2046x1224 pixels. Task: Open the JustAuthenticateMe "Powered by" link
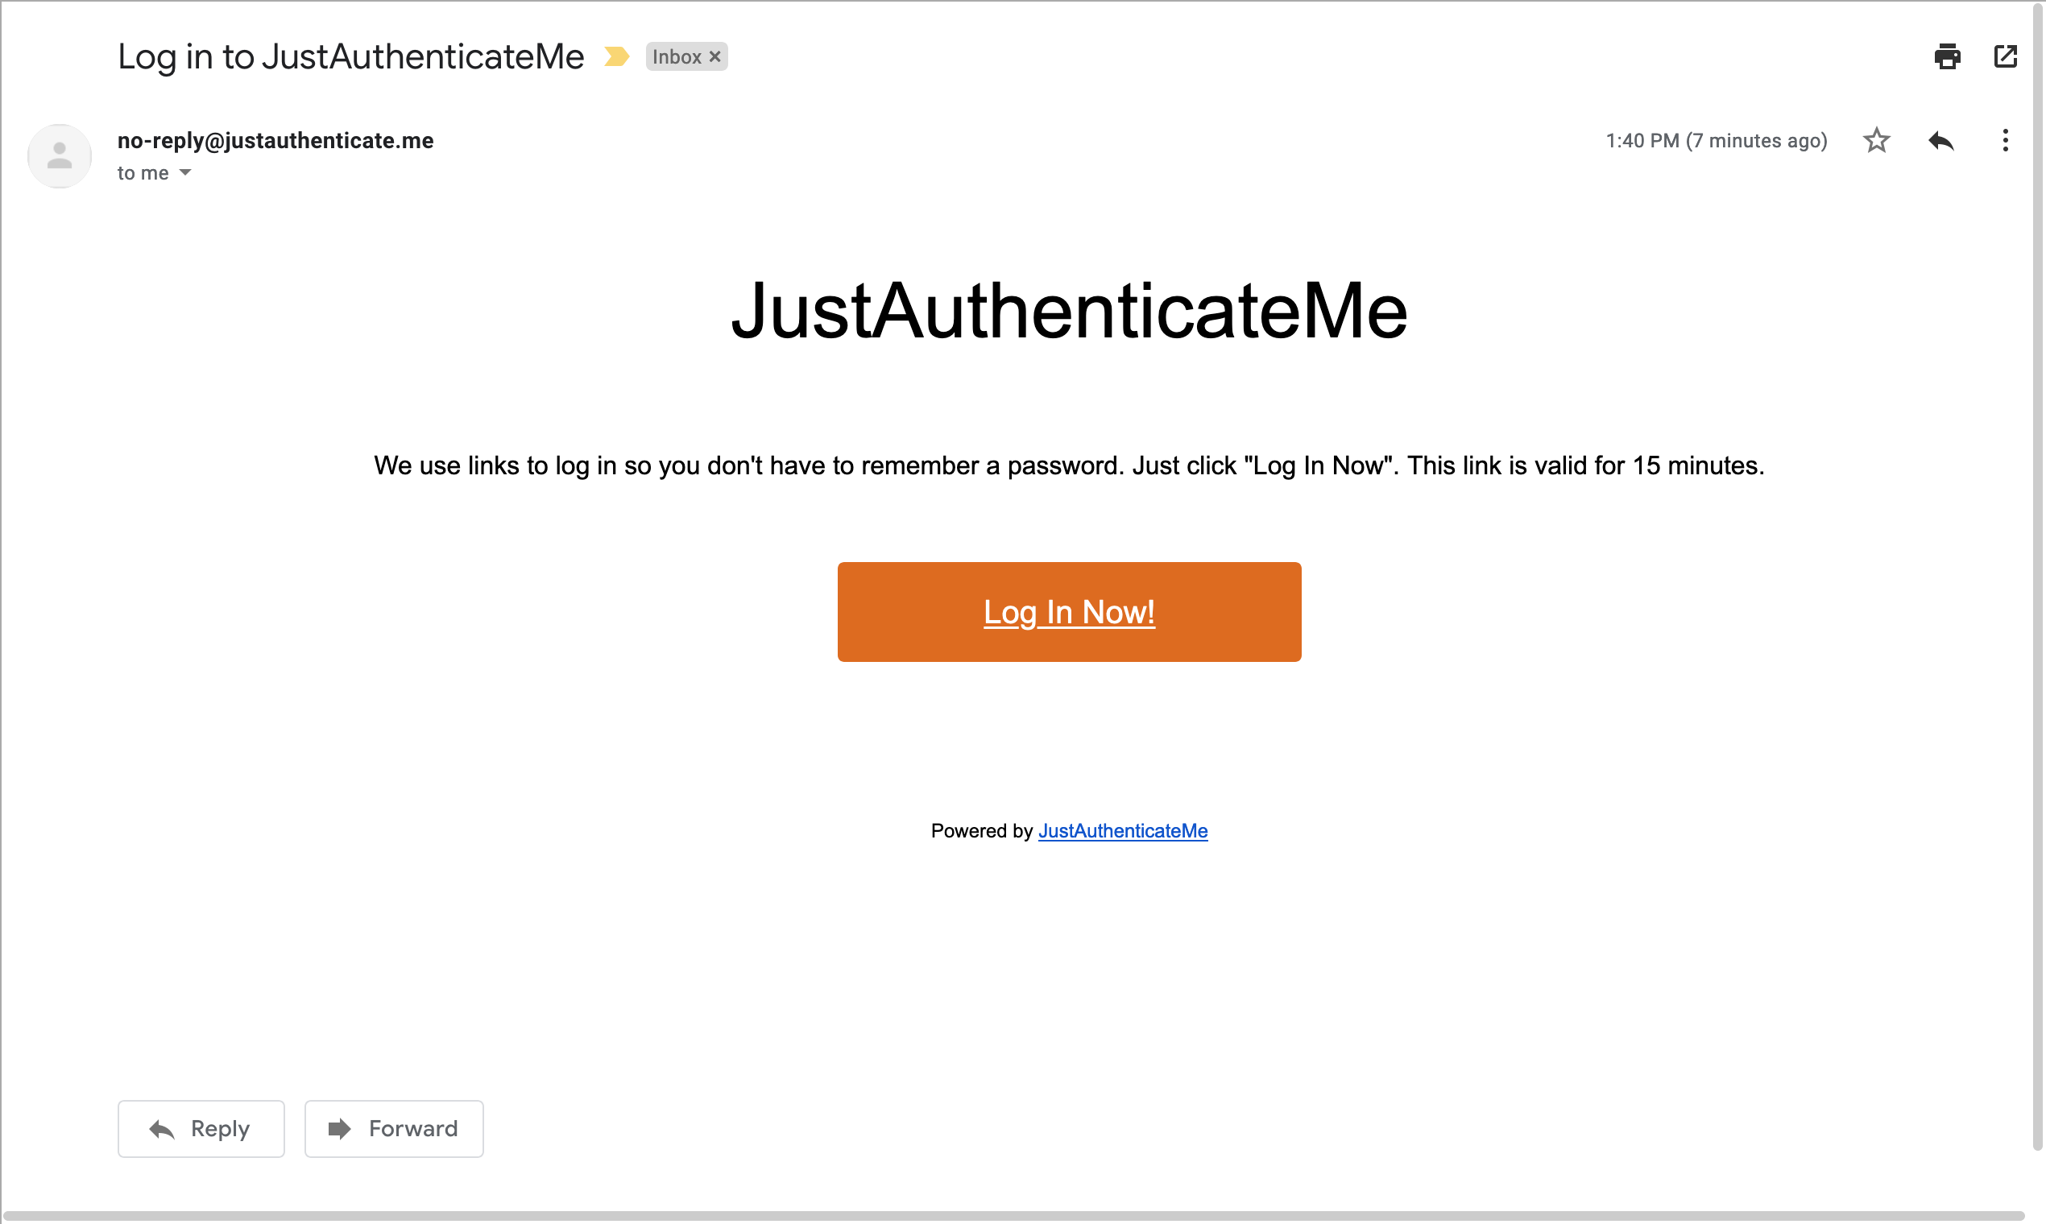[x=1122, y=830]
